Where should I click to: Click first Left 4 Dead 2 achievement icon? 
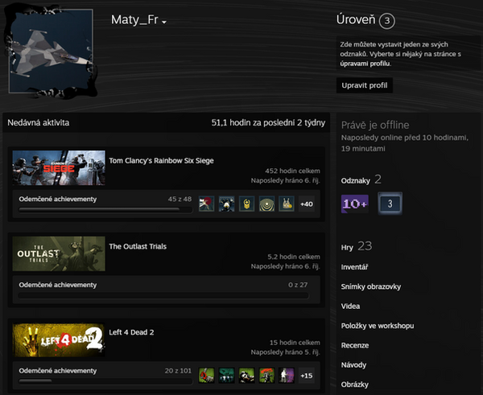206,376
